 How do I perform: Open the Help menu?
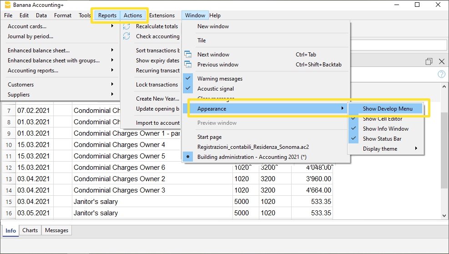215,15
